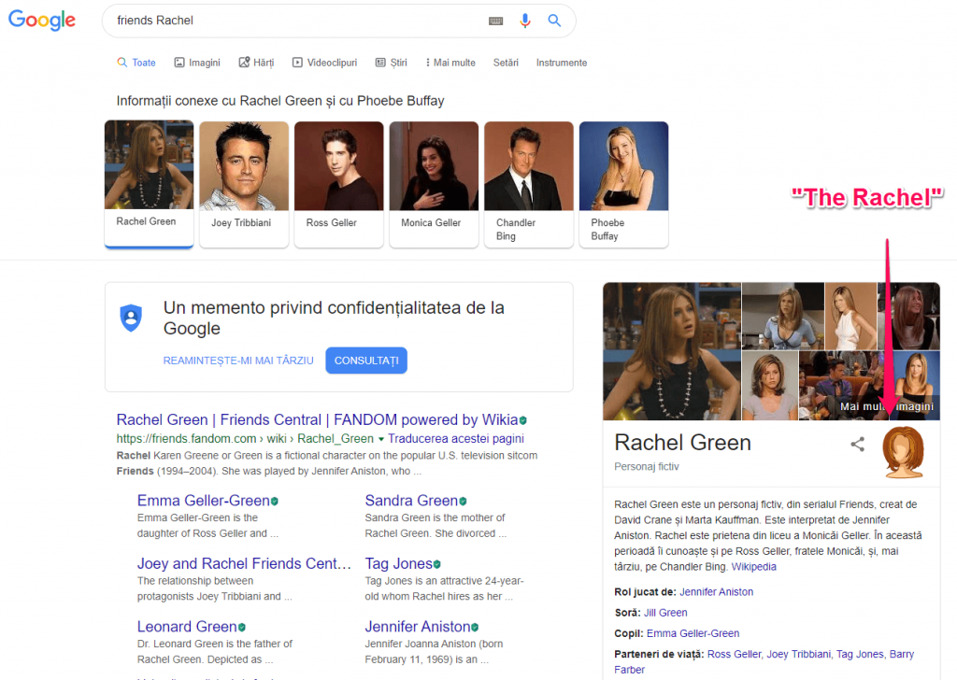
Task: Open panel photo of Rachel in white dress
Action: (850, 316)
